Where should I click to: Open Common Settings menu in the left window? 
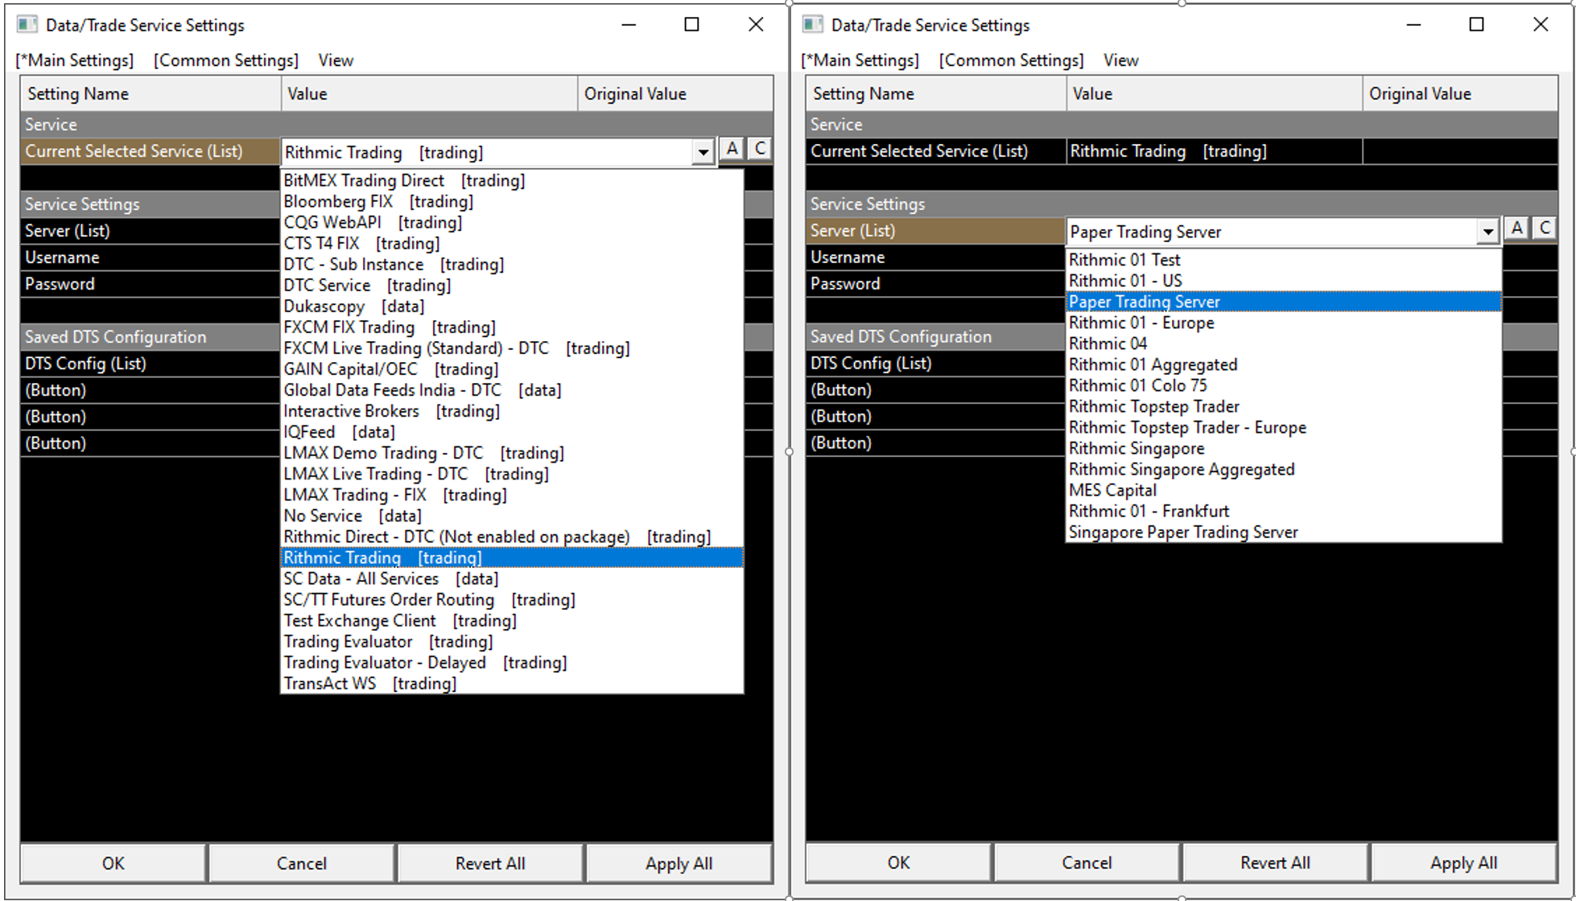tap(225, 60)
